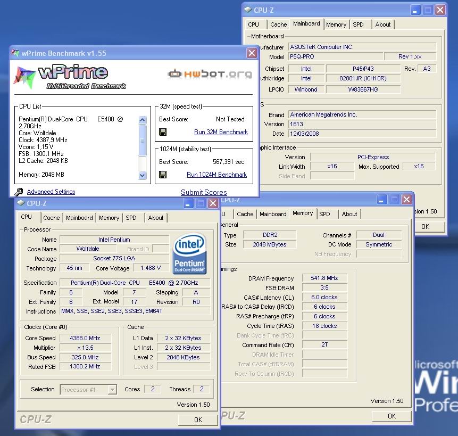
Task: Click the Code Name Wolfdale field
Action: [88, 249]
